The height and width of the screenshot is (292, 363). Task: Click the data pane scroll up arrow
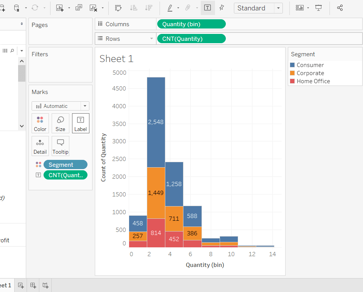(22, 61)
